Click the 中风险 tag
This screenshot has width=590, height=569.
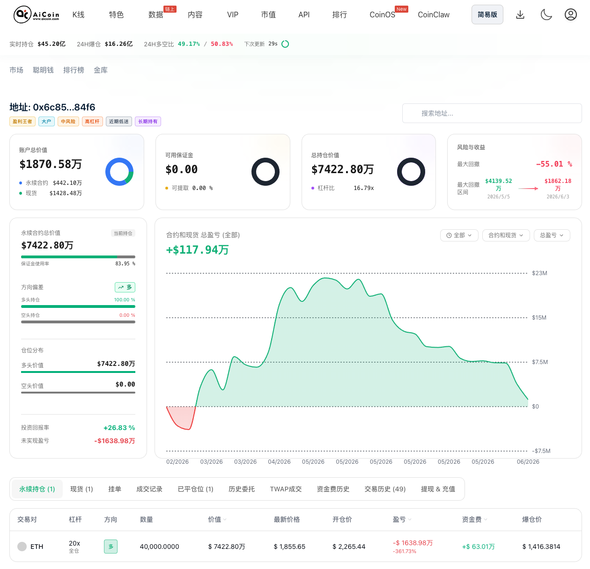tap(68, 122)
